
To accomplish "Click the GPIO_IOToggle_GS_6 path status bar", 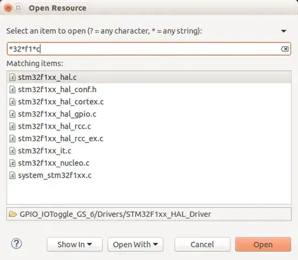I will click(149, 214).
